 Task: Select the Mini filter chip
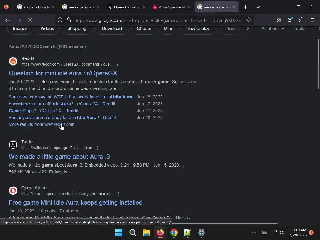[168, 28]
